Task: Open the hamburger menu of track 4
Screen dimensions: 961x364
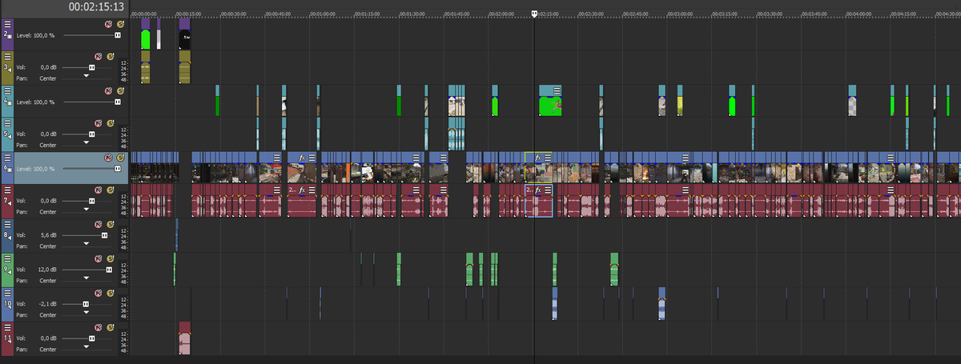Action: [x=7, y=91]
